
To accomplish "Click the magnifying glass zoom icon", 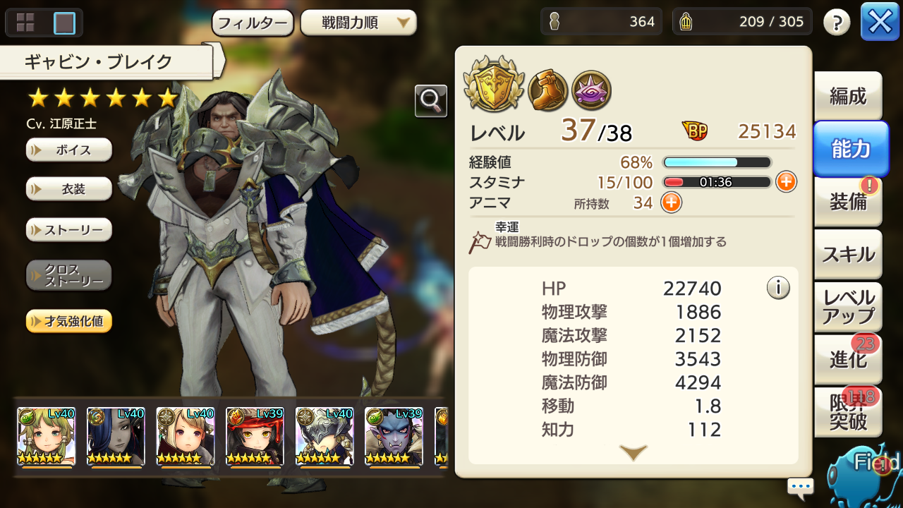I will 431,101.
